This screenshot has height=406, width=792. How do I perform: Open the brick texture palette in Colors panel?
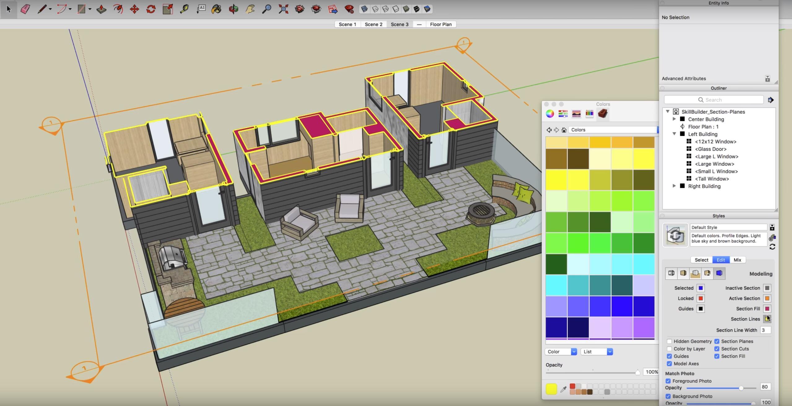[x=602, y=114]
